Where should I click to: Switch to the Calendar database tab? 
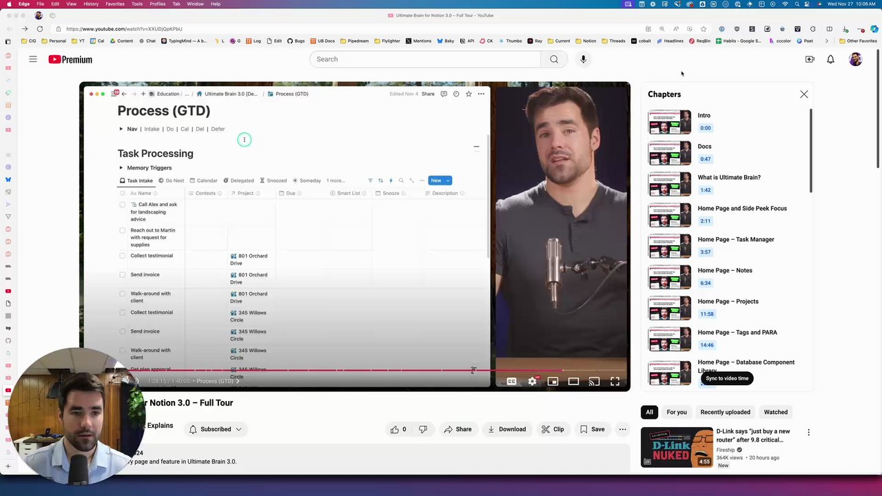(203, 180)
